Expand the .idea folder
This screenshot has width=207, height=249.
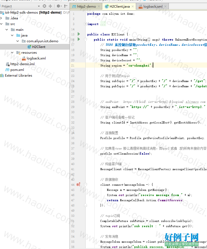click(x=1, y=18)
